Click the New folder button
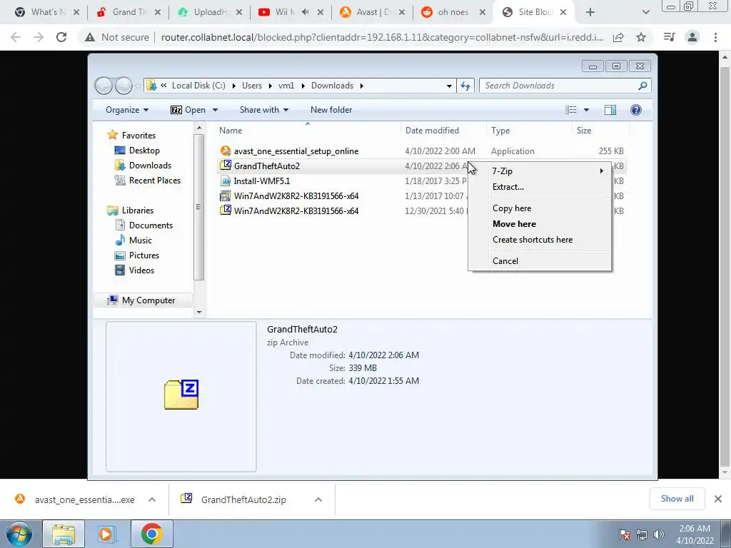731x548 pixels. pyautogui.click(x=331, y=110)
